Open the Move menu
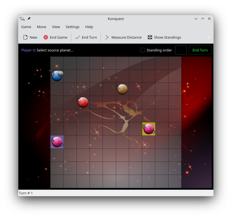Image resolution: width=232 pixels, height=218 pixels. pos(42,27)
